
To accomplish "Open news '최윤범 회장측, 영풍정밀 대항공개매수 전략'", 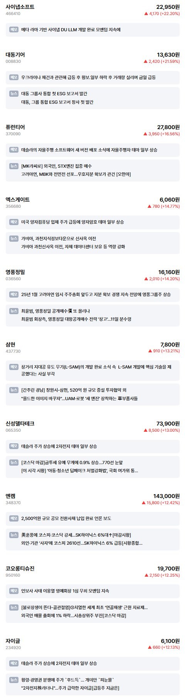I will click(x=76, y=319).
